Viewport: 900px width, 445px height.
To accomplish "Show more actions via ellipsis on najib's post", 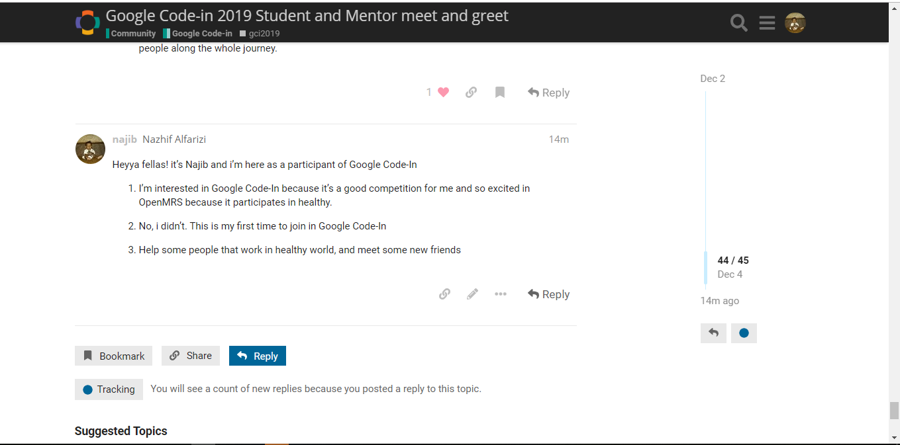I will coord(501,294).
